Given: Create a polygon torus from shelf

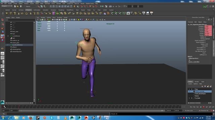Looking at the screenshot, I should click(26, 13).
